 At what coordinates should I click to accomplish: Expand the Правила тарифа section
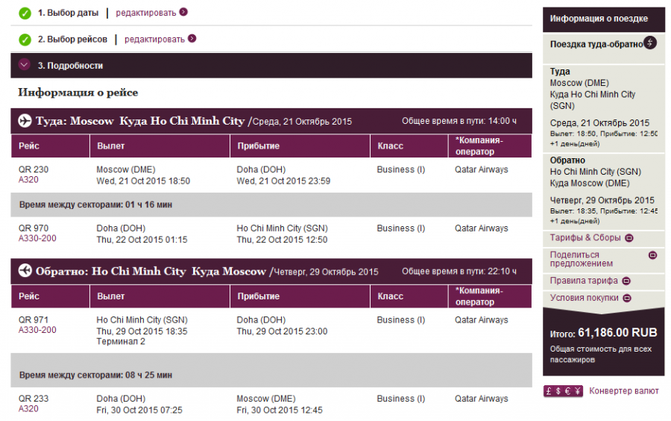coord(626,281)
